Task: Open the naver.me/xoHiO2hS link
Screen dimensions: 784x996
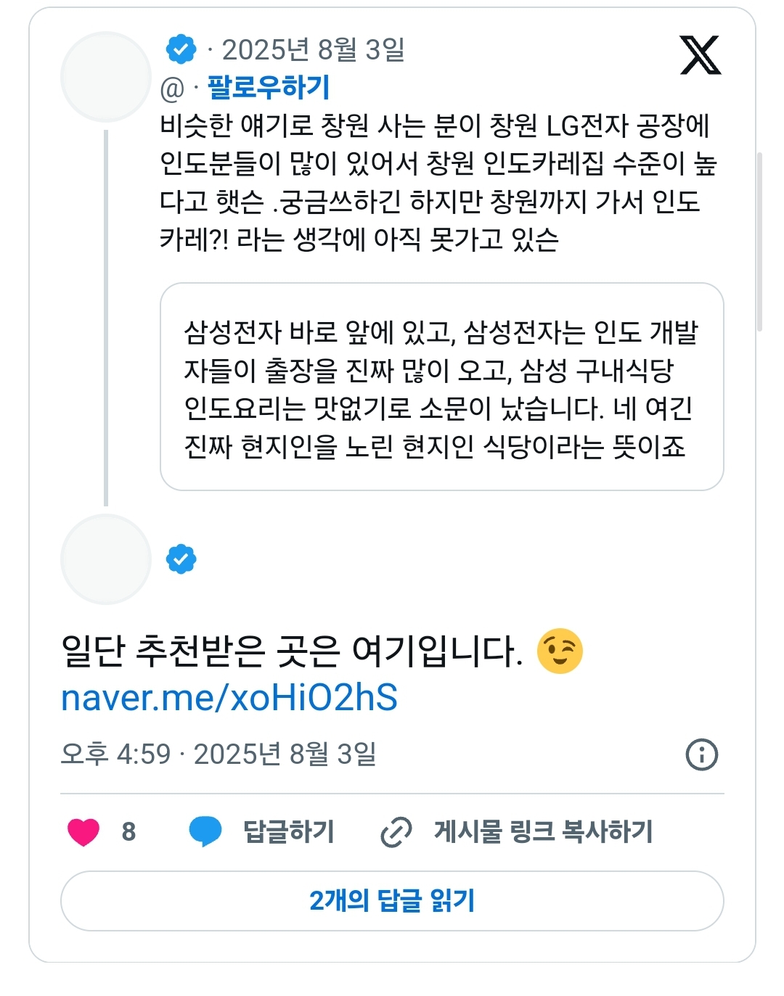Action: 229,698
